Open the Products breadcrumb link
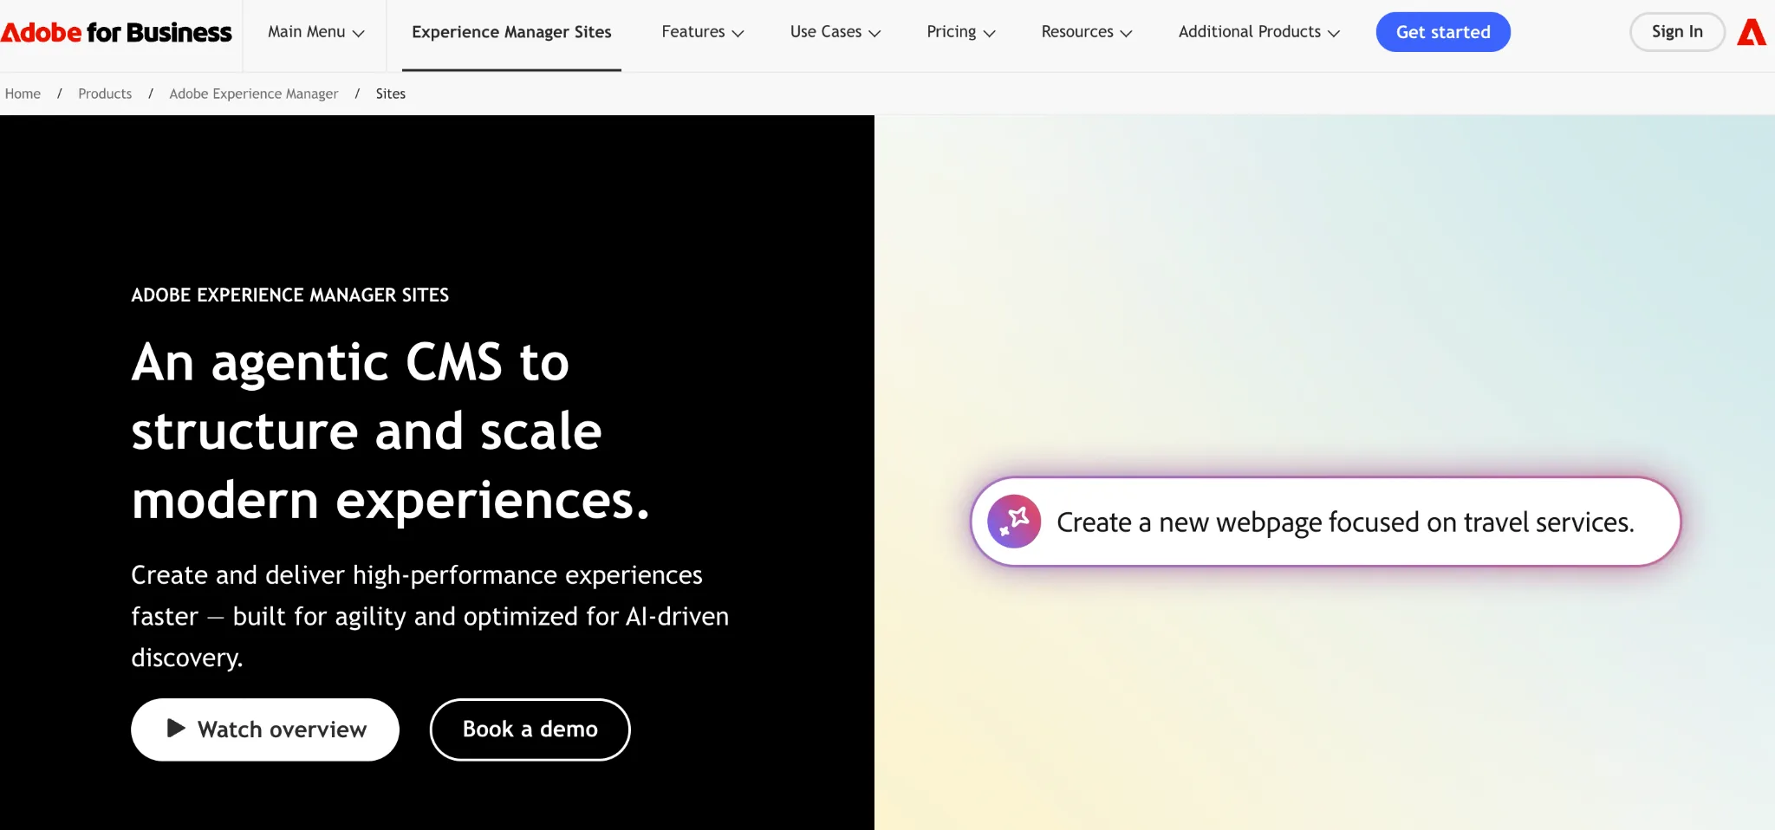The width and height of the screenshot is (1775, 830). coord(105,94)
